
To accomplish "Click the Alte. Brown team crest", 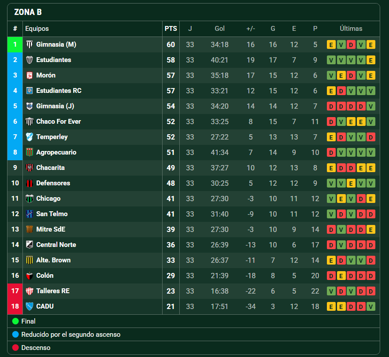I will pos(30,260).
